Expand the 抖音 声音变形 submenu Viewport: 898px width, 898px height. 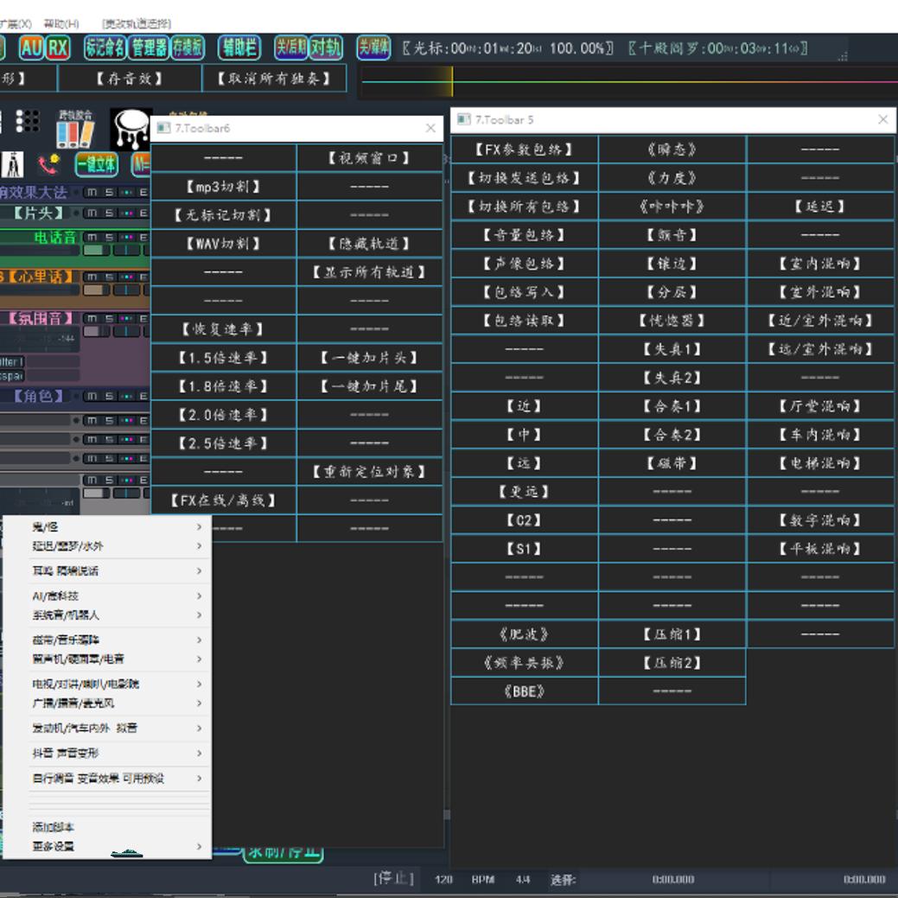(x=107, y=753)
